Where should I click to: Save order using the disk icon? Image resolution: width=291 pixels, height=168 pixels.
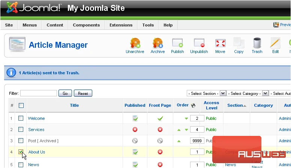click(193, 105)
